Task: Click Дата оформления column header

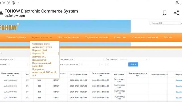Action: [x=78, y=74]
